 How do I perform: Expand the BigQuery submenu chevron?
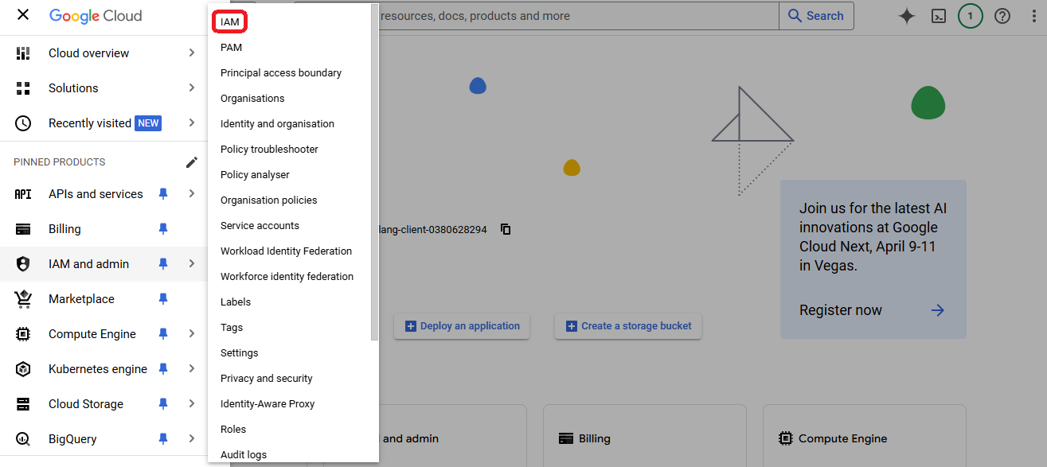[x=191, y=439]
